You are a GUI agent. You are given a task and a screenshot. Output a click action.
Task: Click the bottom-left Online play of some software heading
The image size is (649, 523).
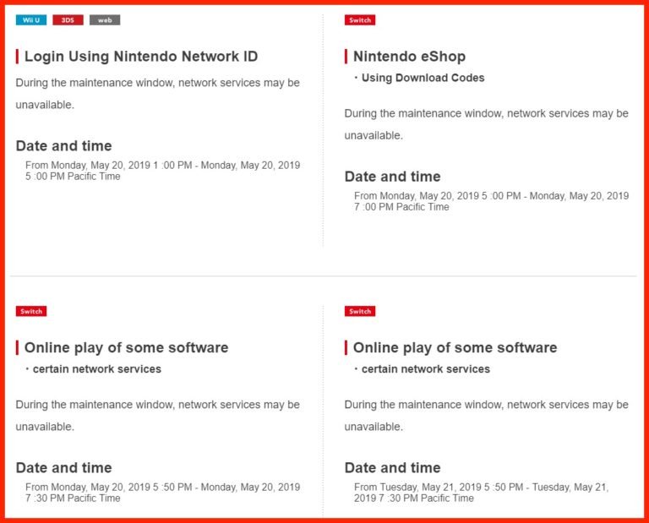point(126,347)
